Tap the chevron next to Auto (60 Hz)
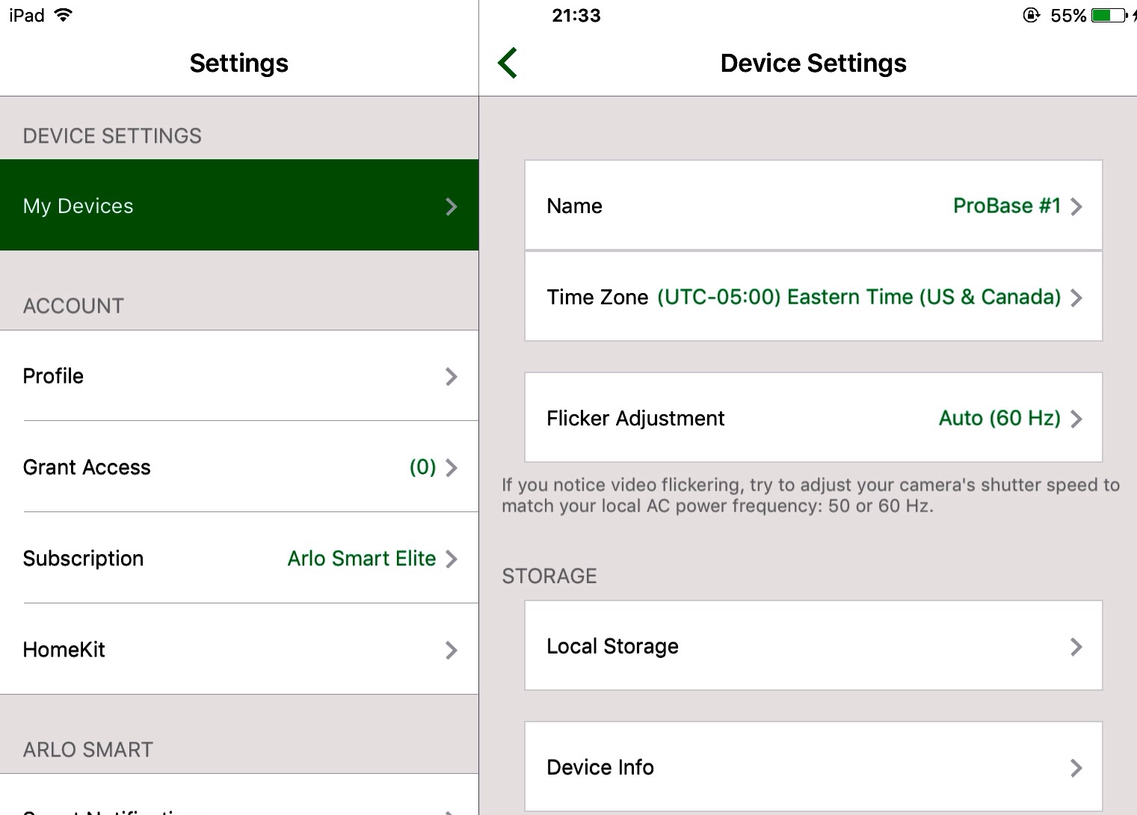The image size is (1137, 815). [x=1076, y=419]
